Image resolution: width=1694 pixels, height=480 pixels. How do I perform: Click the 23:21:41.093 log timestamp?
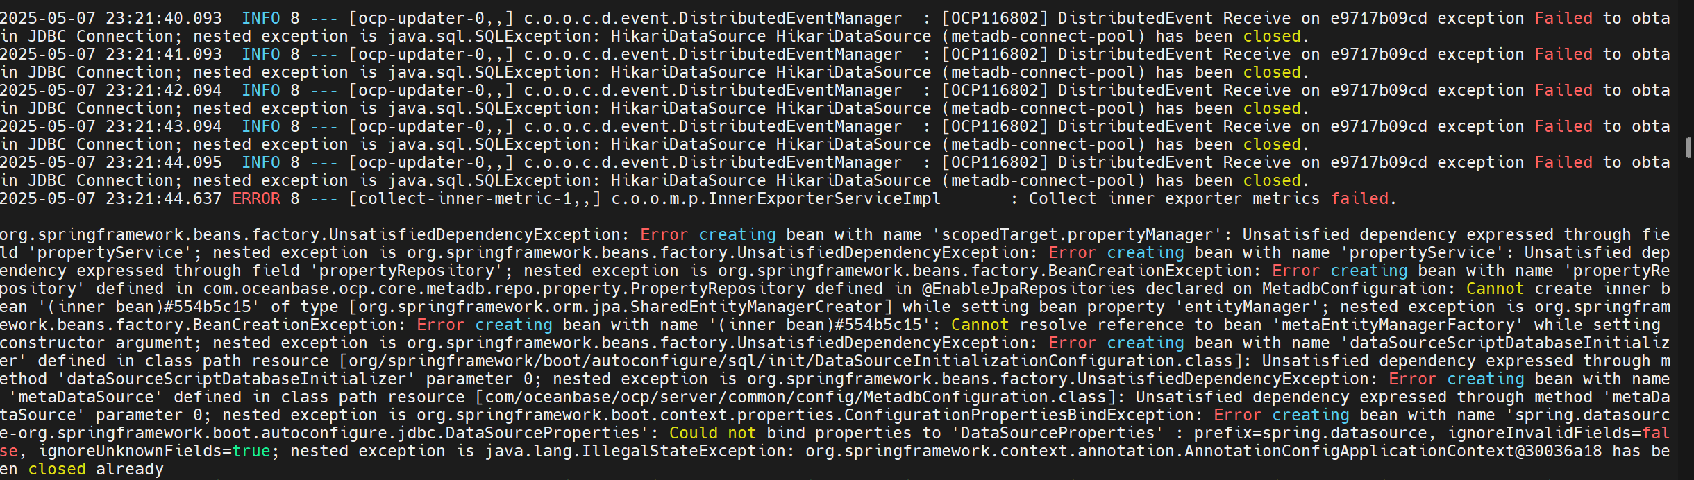click(x=164, y=54)
